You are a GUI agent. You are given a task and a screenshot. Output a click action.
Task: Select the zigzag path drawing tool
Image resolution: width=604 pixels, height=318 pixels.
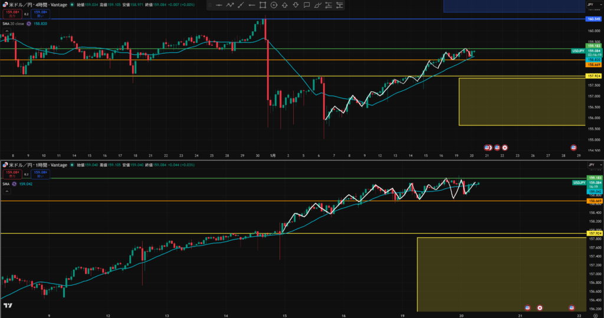pos(230,5)
